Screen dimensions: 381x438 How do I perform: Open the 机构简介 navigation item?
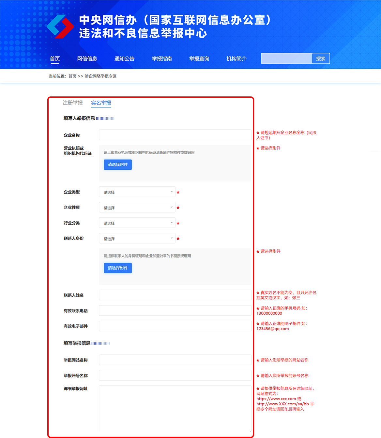(x=236, y=59)
